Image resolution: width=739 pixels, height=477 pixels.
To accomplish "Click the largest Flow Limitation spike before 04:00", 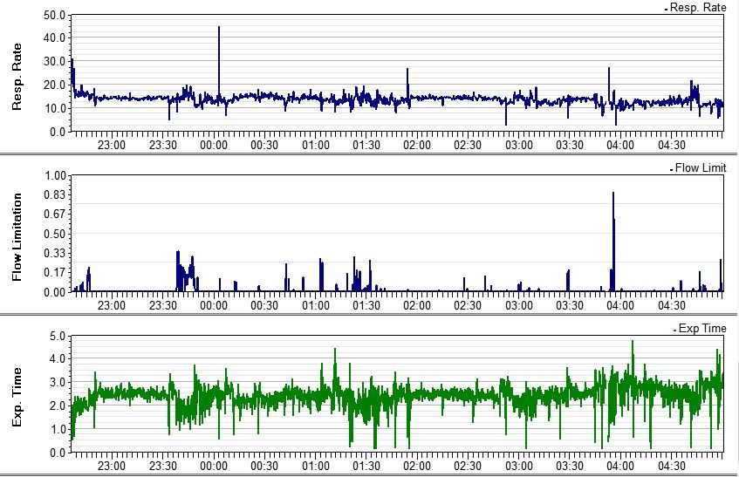I will coord(613,195).
